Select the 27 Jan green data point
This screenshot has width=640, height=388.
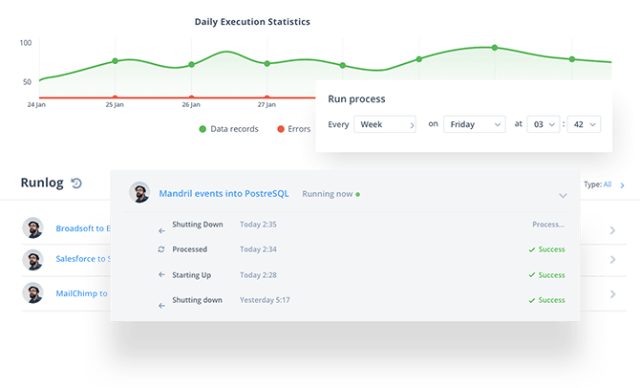(x=267, y=63)
